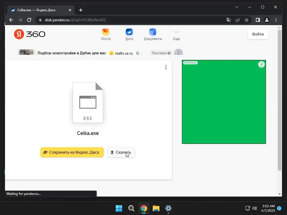Open the Windows Start menu

tap(119, 208)
